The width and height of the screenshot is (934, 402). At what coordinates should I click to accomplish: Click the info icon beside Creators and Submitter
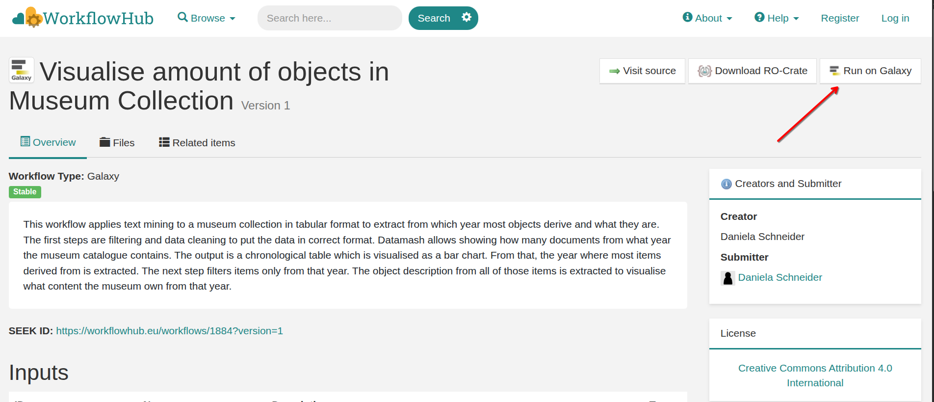coord(726,184)
